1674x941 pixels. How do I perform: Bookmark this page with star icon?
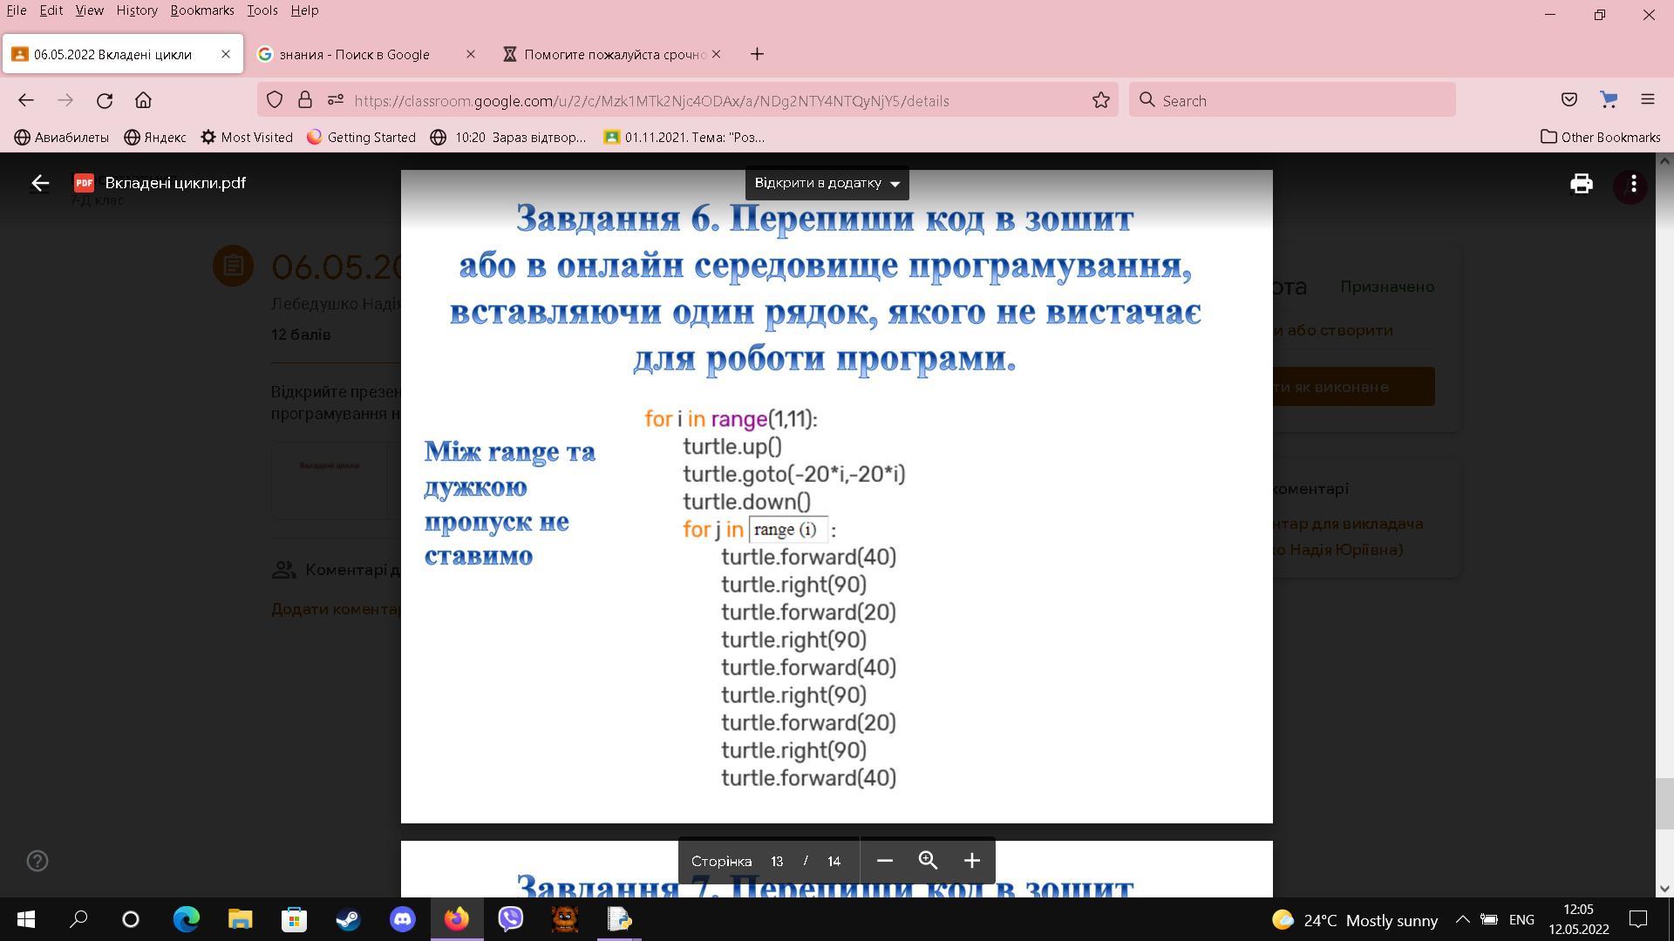1100,100
